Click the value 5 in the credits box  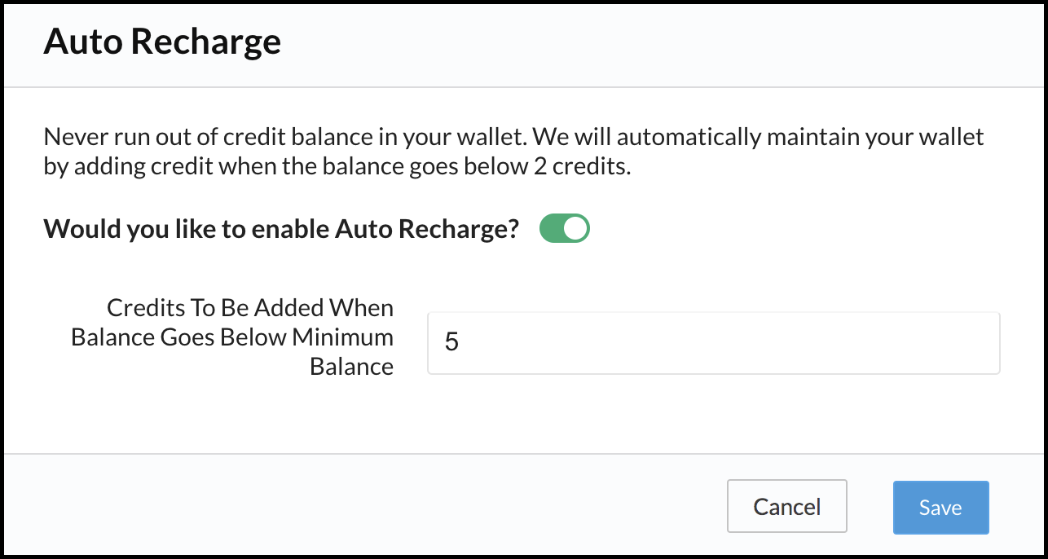point(451,342)
